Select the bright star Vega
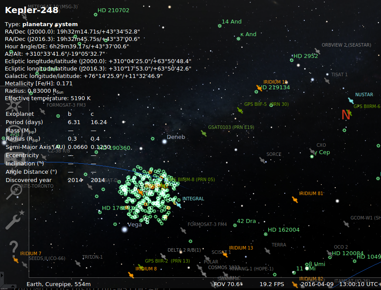The height and width of the screenshot is (290, 381). click(x=125, y=229)
